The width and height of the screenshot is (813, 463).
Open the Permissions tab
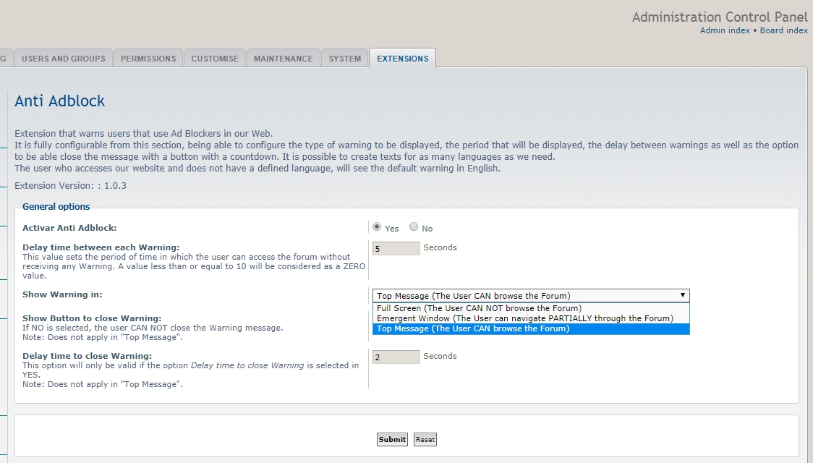pos(148,59)
